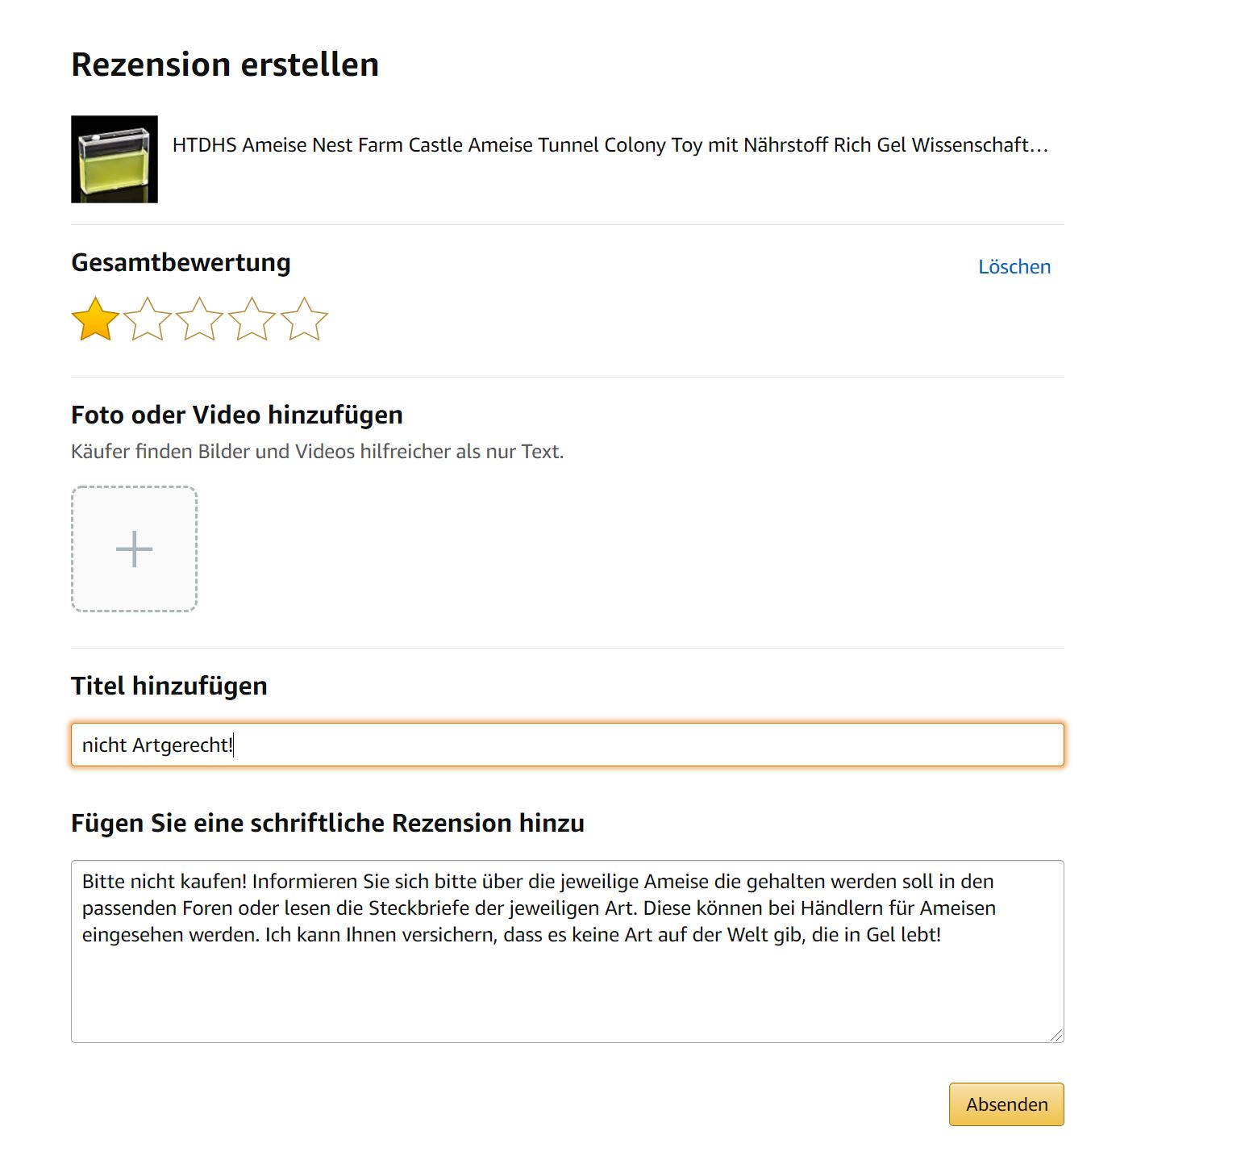Click the plus icon to add photo
The width and height of the screenshot is (1245, 1156).
point(134,549)
